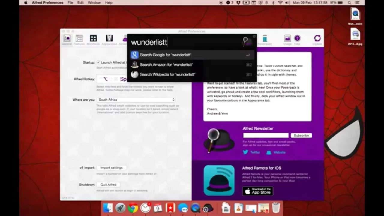
Task: Select the jpg file on the desktop
Action: pos(355,36)
